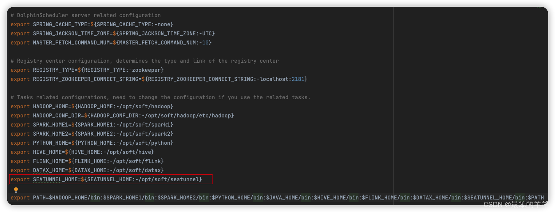555x212 pixels.
Task: Click the FLINK_HOME export line
Action: pos(87,161)
